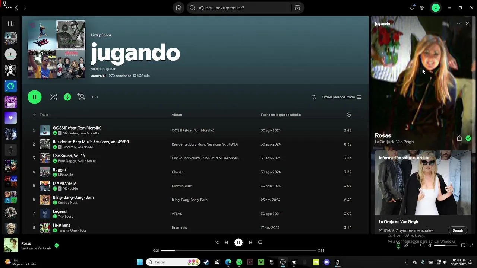Select the Cnv Sound, Vol. 14 track
Viewport: 477px width, 268px height.
(x=69, y=156)
